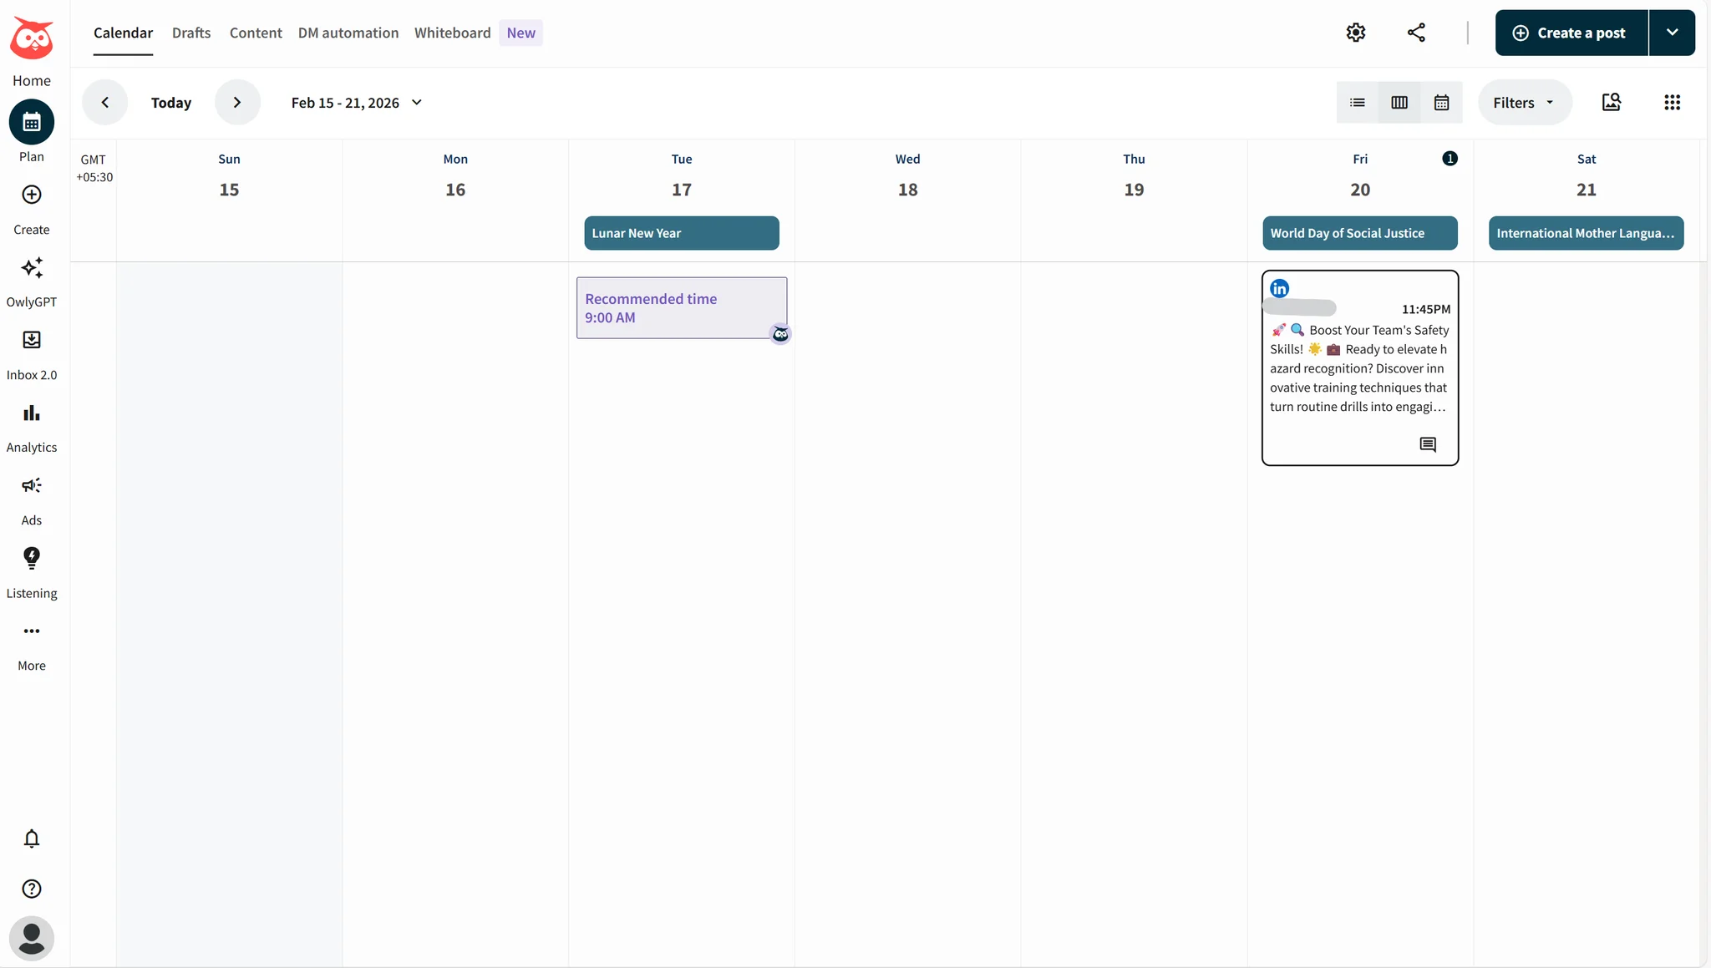The width and height of the screenshot is (1711, 968).
Task: Open the Ads section
Action: 32,498
